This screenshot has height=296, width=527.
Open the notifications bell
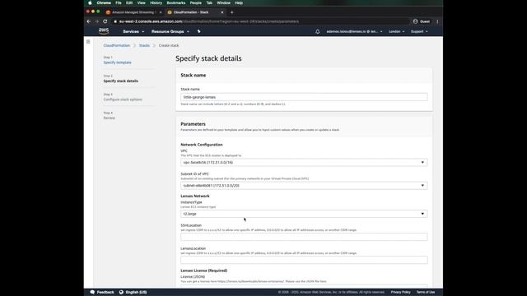(x=318, y=31)
